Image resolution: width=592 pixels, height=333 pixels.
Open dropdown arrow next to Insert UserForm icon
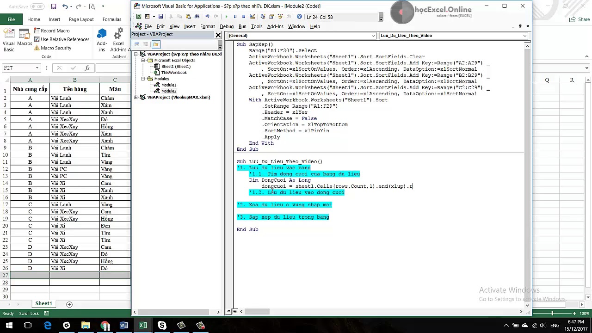pyautogui.click(x=154, y=17)
